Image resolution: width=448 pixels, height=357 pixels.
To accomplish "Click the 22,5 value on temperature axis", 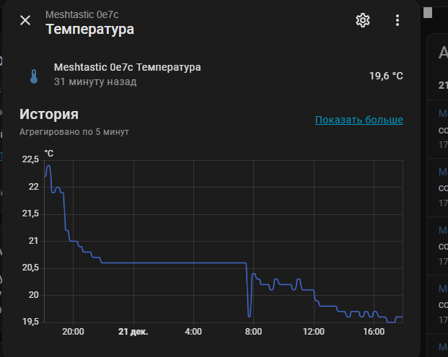I will pos(31,159).
